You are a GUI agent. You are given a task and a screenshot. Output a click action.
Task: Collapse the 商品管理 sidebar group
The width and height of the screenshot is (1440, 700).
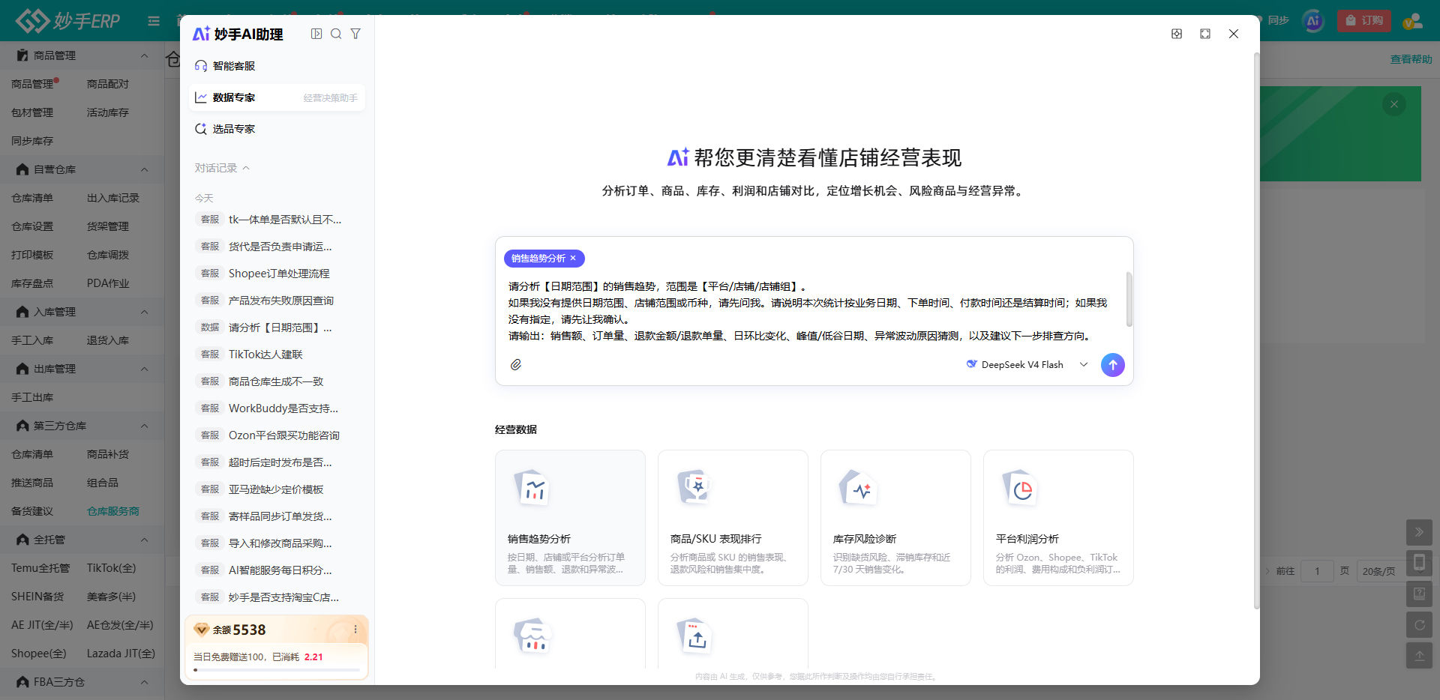pyautogui.click(x=144, y=55)
